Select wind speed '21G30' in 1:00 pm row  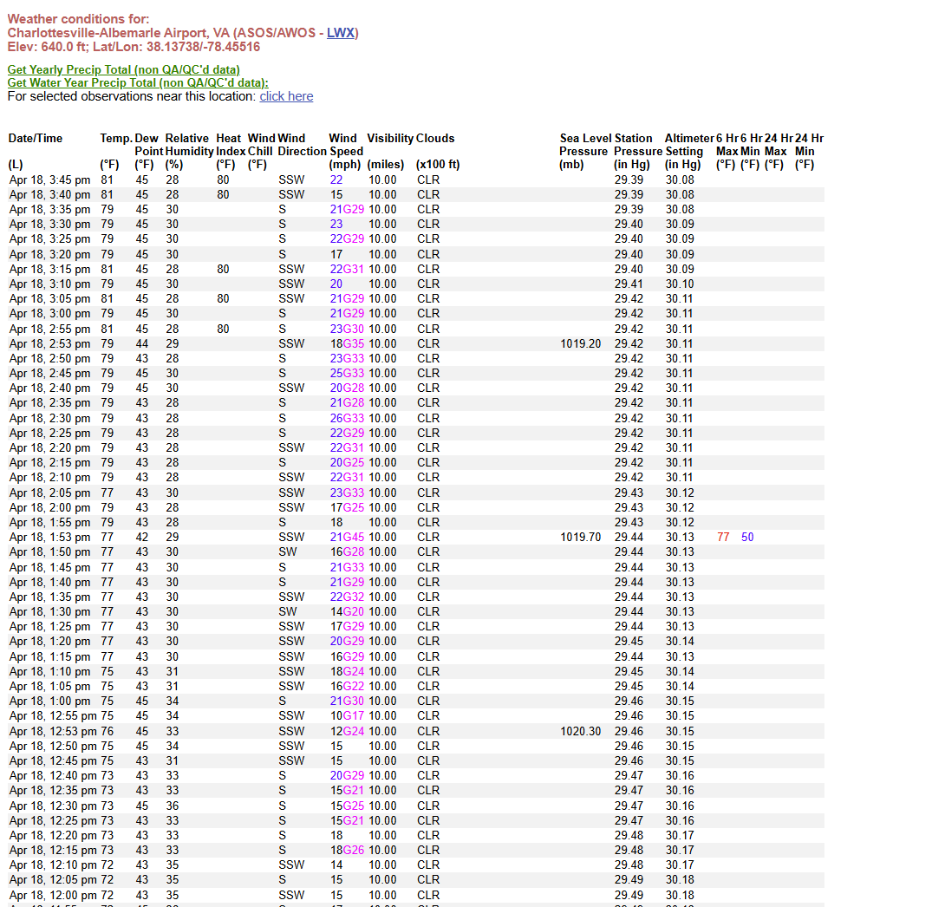coord(347,702)
